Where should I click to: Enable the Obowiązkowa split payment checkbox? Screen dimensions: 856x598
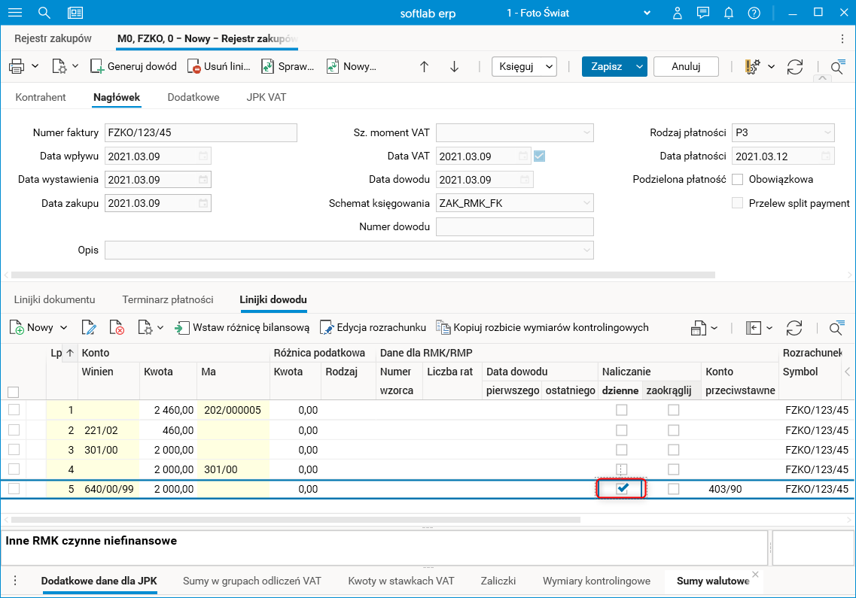click(x=738, y=180)
